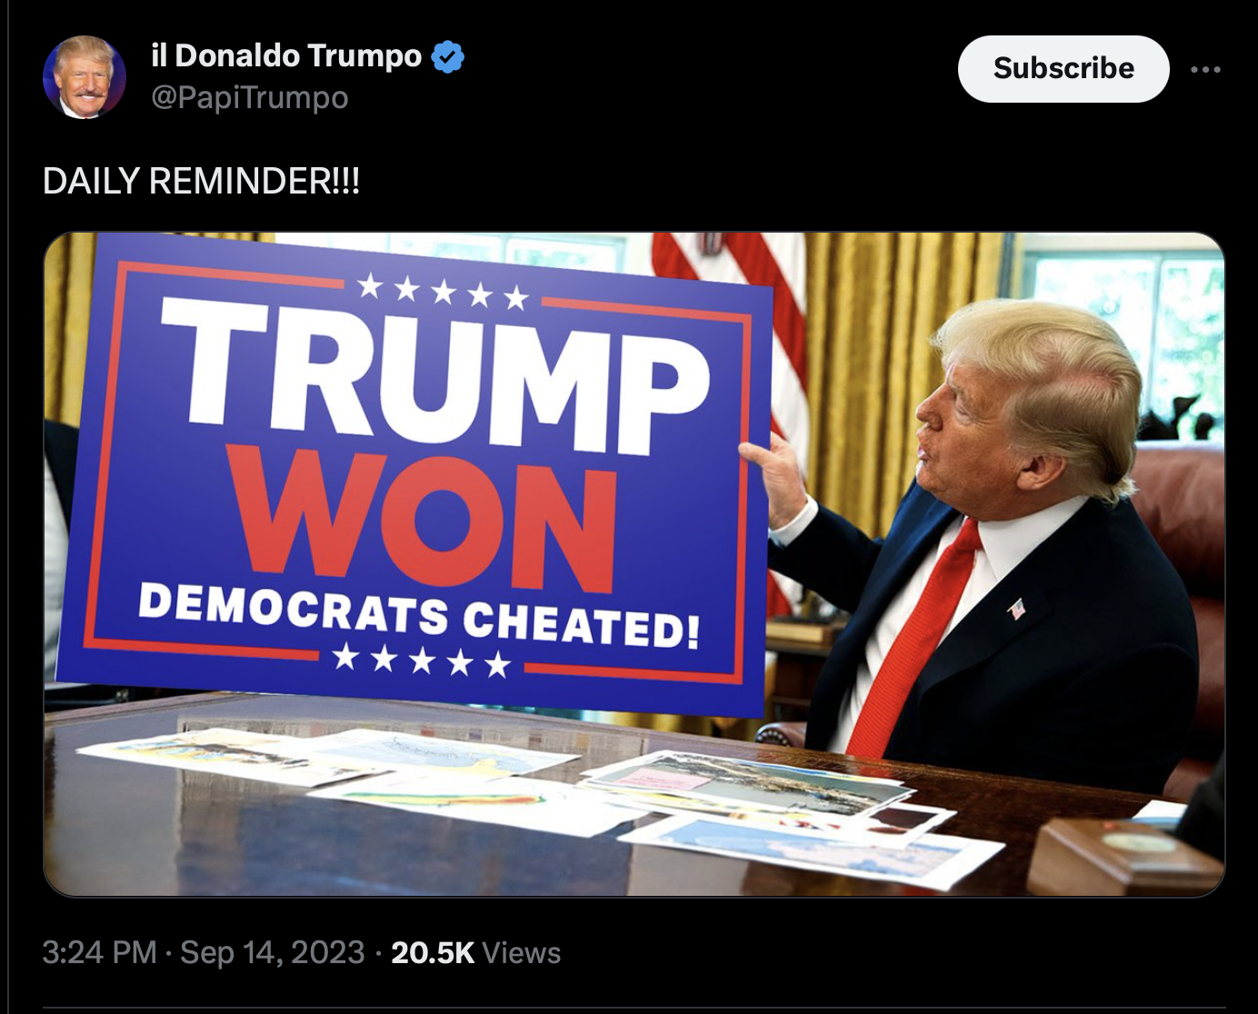Image resolution: width=1258 pixels, height=1014 pixels.
Task: Open the @PapiTrumpo profile avatar
Action: coord(85,77)
